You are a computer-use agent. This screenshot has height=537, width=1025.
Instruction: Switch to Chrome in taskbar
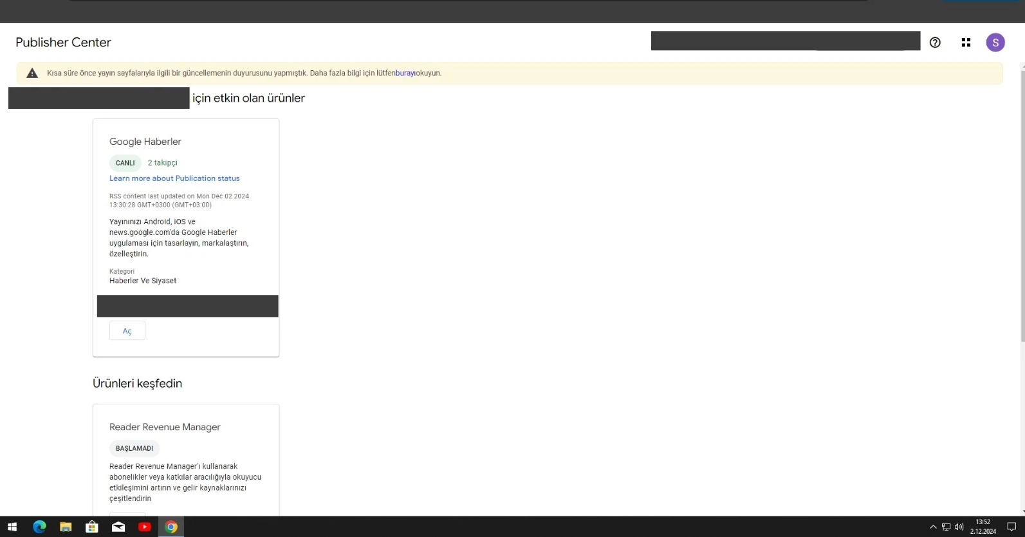pos(171,527)
